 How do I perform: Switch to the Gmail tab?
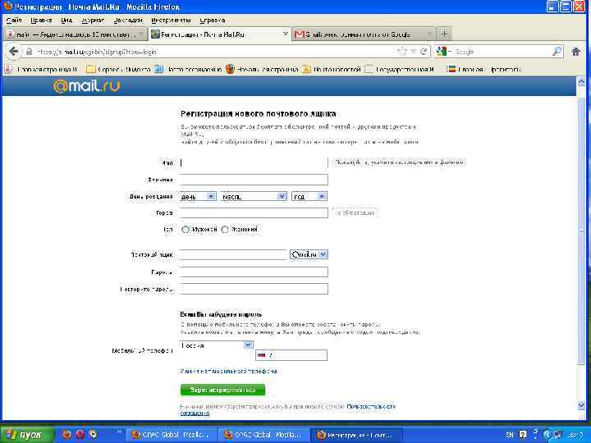click(x=362, y=34)
